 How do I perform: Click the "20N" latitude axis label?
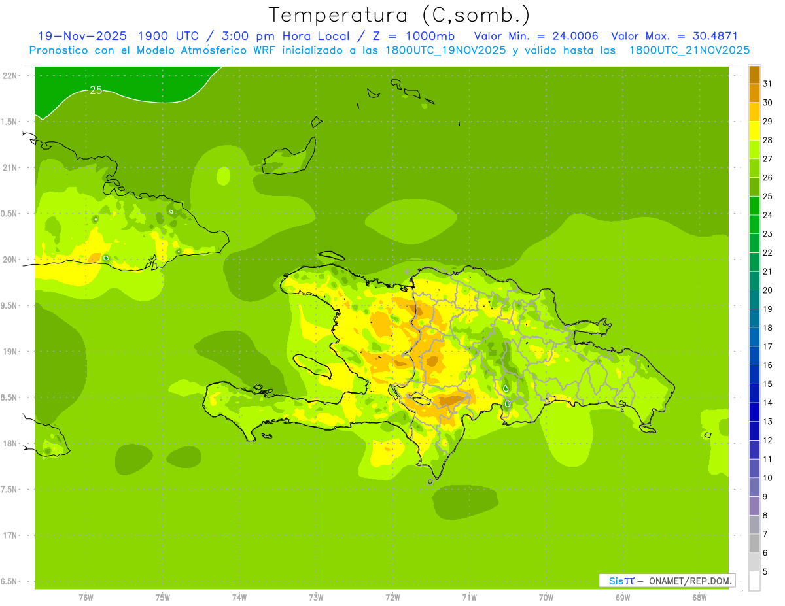[x=9, y=260]
